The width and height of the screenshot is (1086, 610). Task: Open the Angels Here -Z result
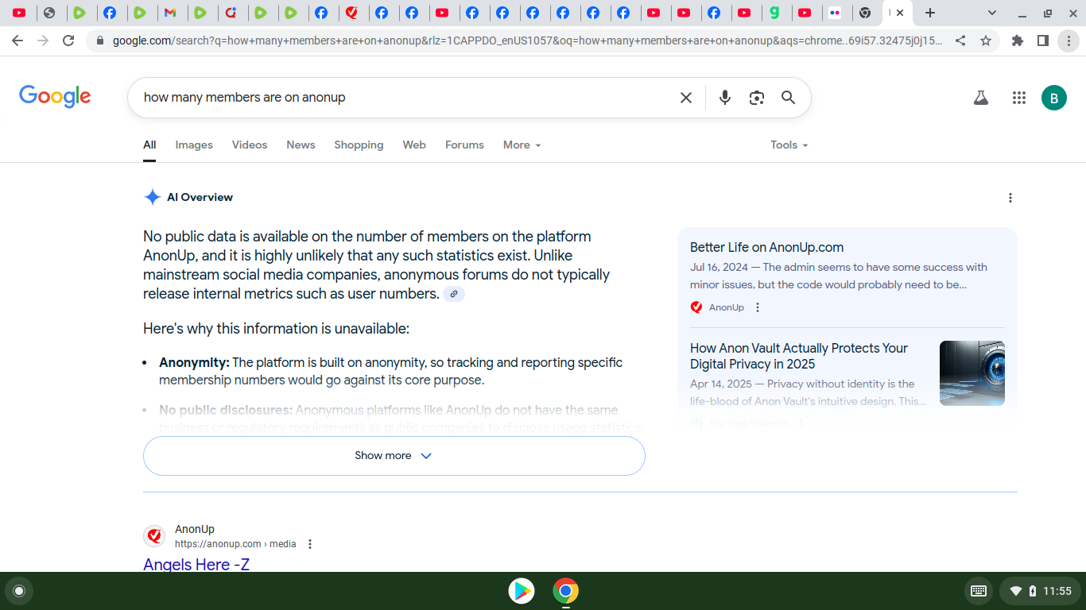tap(196, 565)
